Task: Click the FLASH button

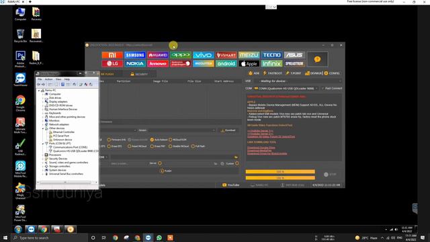Action: click(166, 171)
